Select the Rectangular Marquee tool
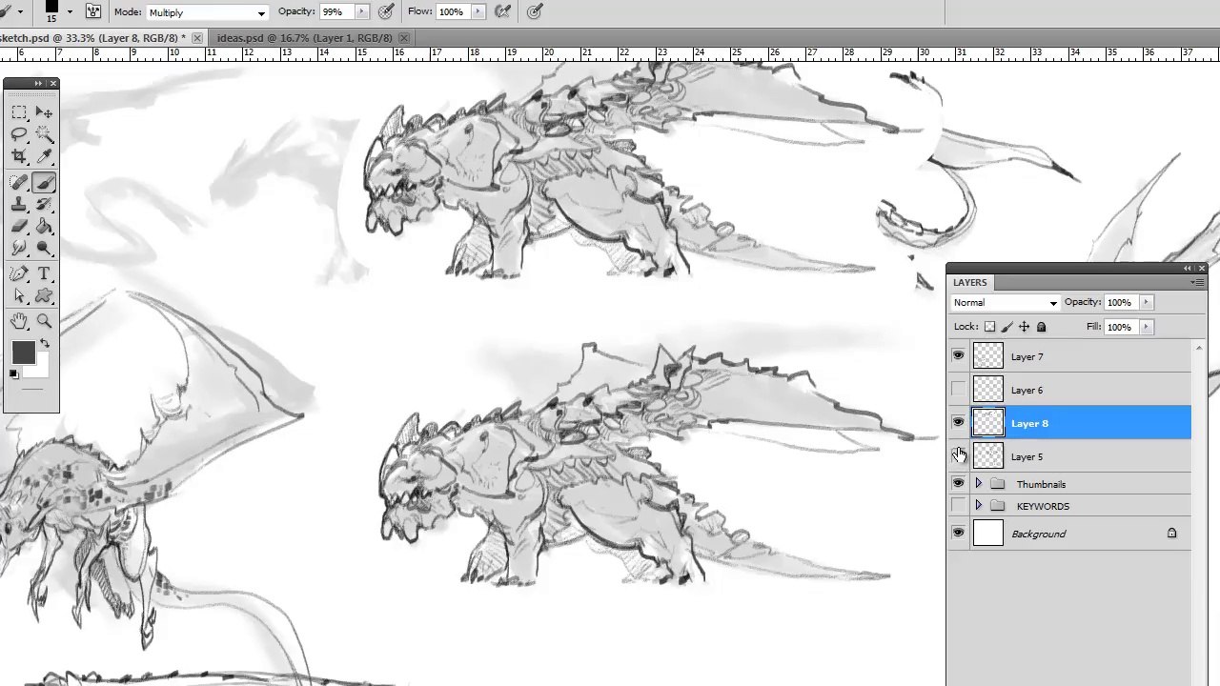The image size is (1220, 686). click(x=19, y=112)
